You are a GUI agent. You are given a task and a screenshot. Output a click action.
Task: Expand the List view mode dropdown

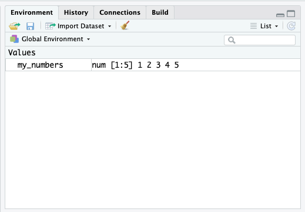pyautogui.click(x=276, y=26)
